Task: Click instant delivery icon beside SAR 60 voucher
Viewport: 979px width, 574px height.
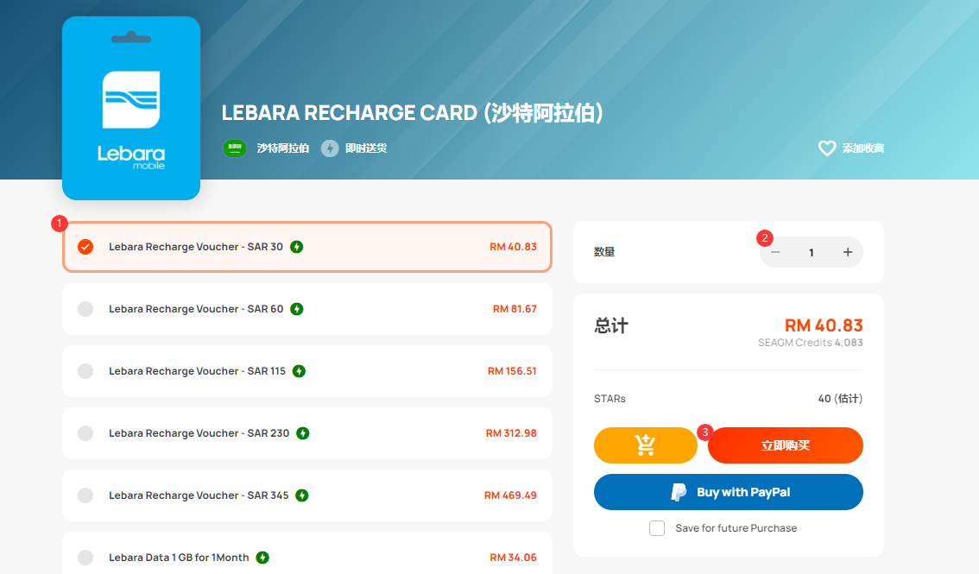Action: [x=297, y=310]
